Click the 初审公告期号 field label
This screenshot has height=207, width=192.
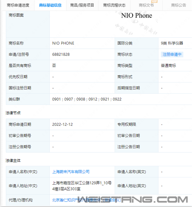pos(20,135)
